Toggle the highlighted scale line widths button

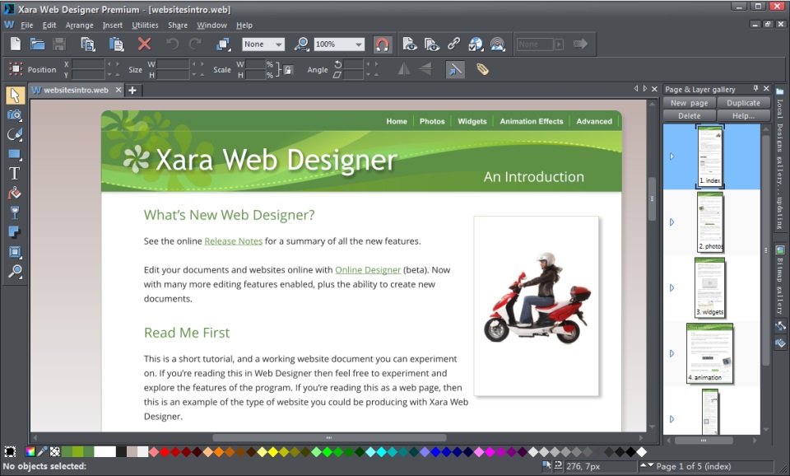click(x=455, y=69)
